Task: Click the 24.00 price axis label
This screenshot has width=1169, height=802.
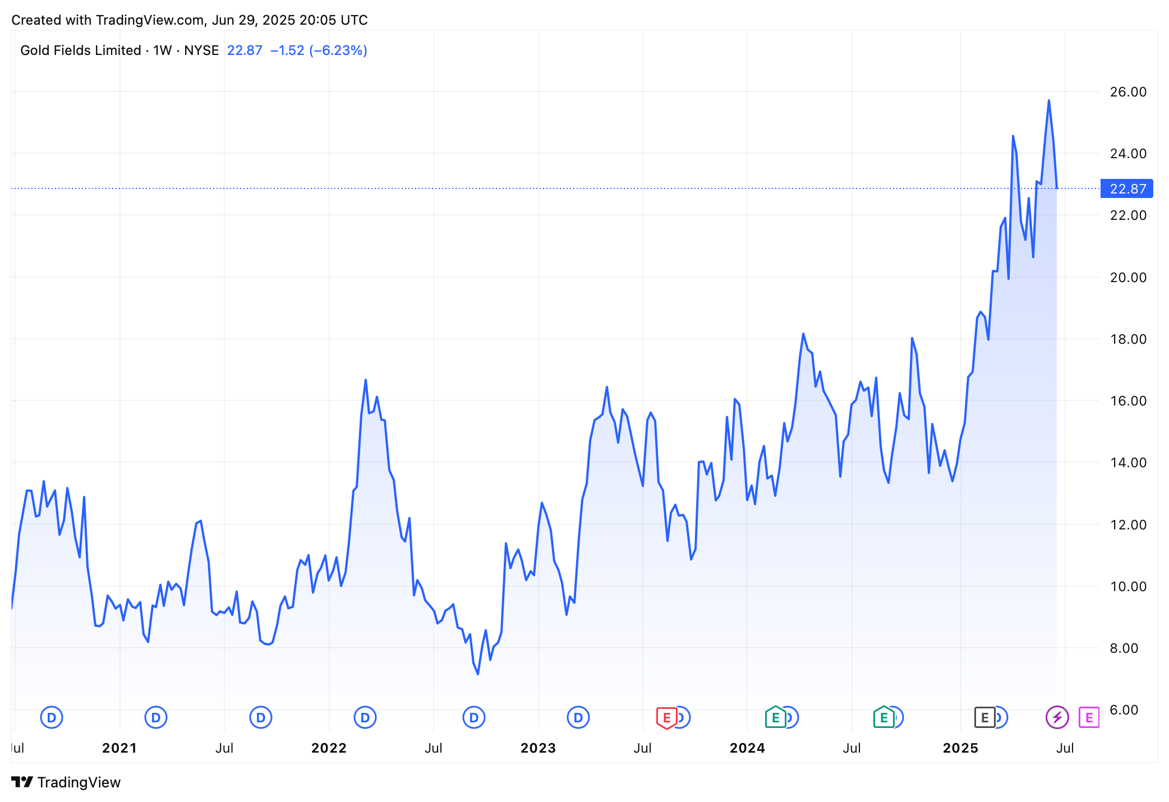Action: pos(1128,153)
